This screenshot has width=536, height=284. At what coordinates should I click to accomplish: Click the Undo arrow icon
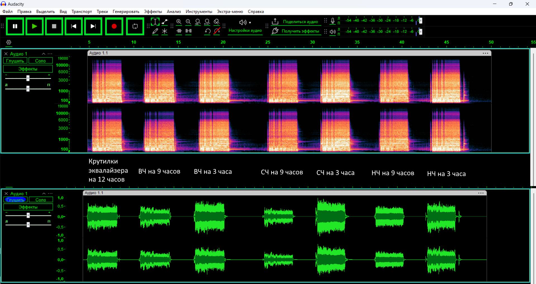tap(207, 31)
